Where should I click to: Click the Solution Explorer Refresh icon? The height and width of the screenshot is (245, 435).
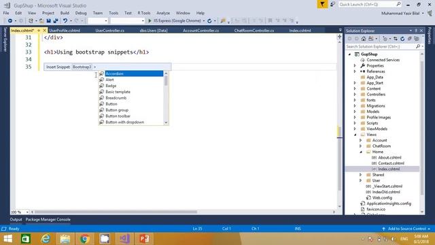(x=402, y=39)
